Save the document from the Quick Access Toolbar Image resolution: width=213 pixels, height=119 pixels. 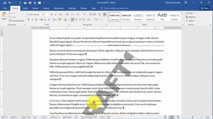[5, 3]
